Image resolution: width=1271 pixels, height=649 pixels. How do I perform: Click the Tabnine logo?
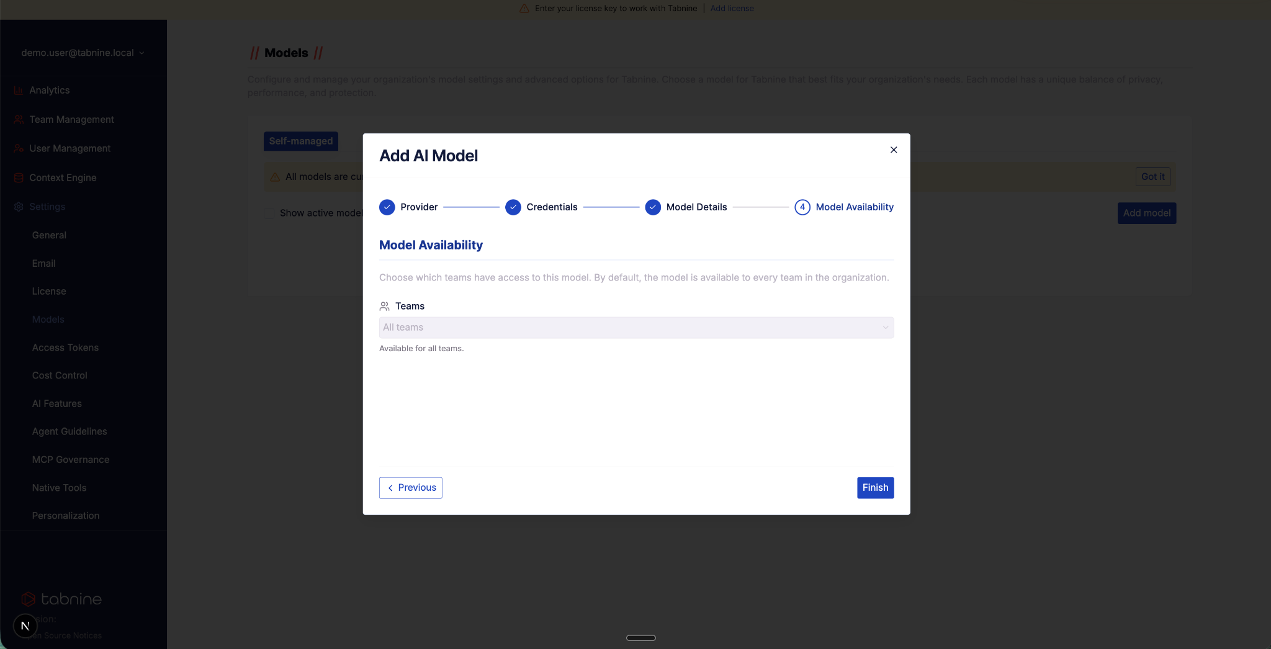[x=61, y=599]
